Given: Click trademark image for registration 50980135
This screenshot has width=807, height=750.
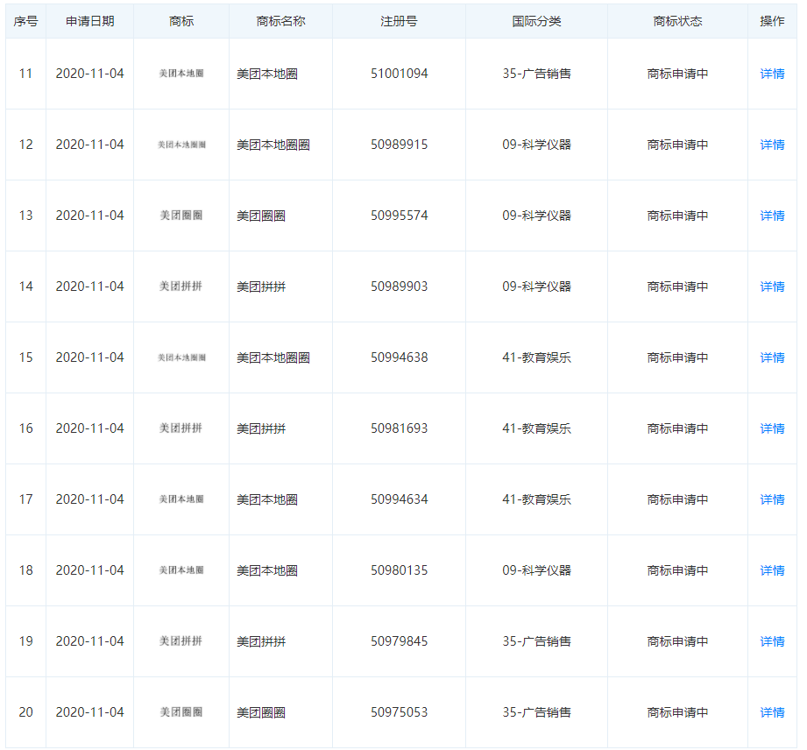Looking at the screenshot, I should click(181, 570).
